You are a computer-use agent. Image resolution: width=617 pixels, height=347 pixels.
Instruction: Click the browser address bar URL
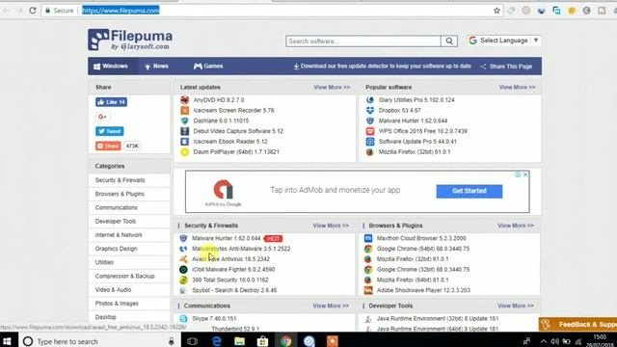tap(121, 11)
